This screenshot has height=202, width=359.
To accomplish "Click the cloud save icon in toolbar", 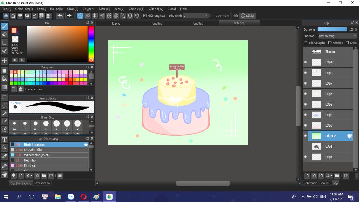I will (x=6, y=15).
